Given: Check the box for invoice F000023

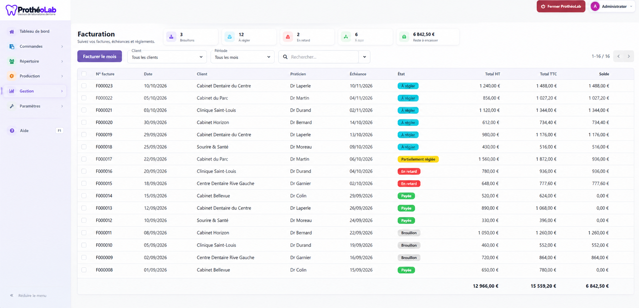Looking at the screenshot, I should pos(84,86).
